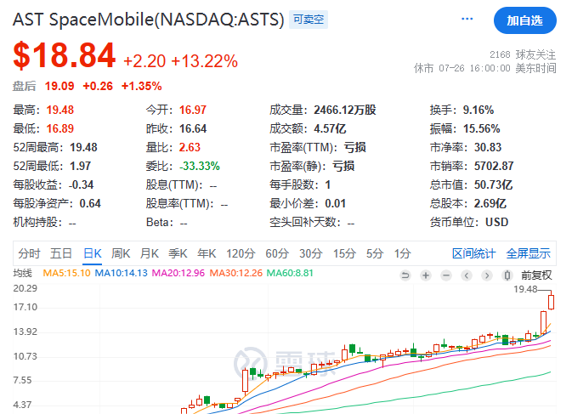Click the 最高 value 19.48
The image size is (572, 414).
coord(60,110)
